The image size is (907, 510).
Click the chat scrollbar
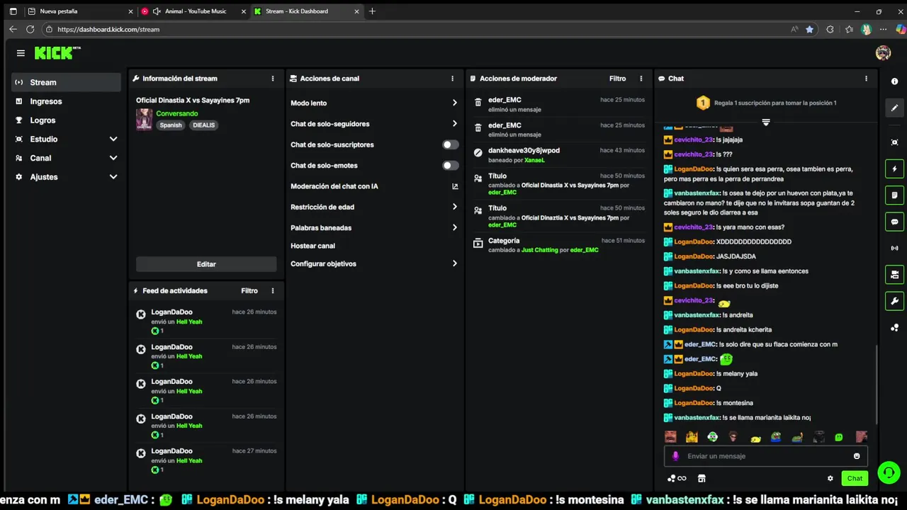point(876,386)
